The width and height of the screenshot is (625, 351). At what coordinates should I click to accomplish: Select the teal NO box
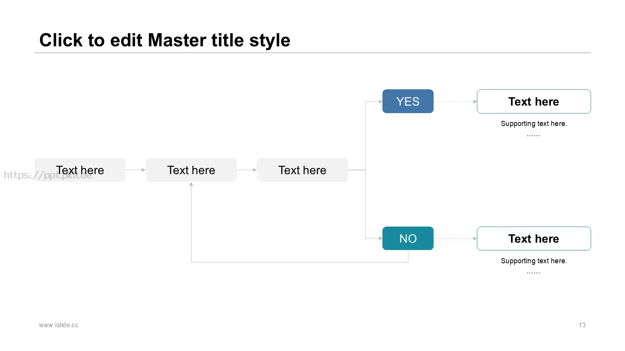408,238
